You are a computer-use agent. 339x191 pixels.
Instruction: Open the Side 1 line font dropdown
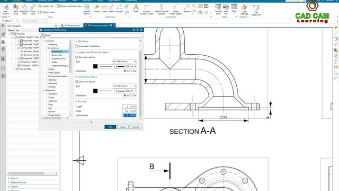pos(107,66)
